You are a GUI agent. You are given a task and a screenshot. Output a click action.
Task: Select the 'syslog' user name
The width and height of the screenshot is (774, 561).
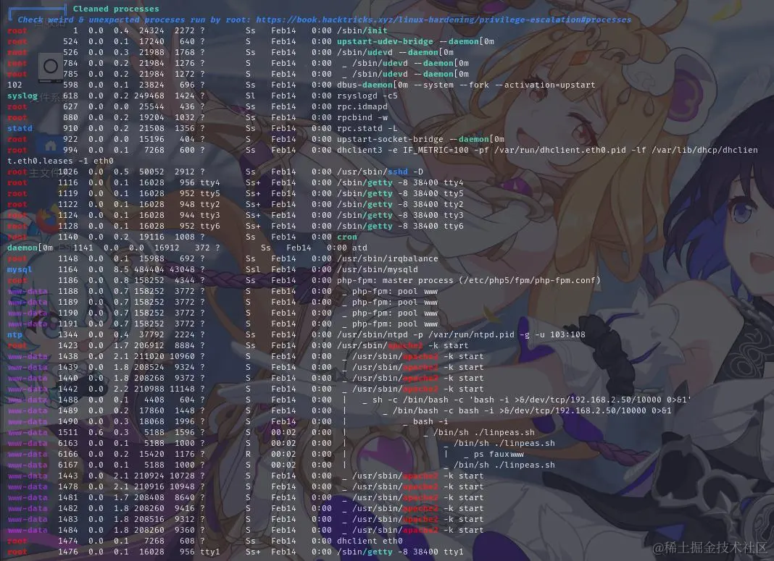click(x=22, y=96)
